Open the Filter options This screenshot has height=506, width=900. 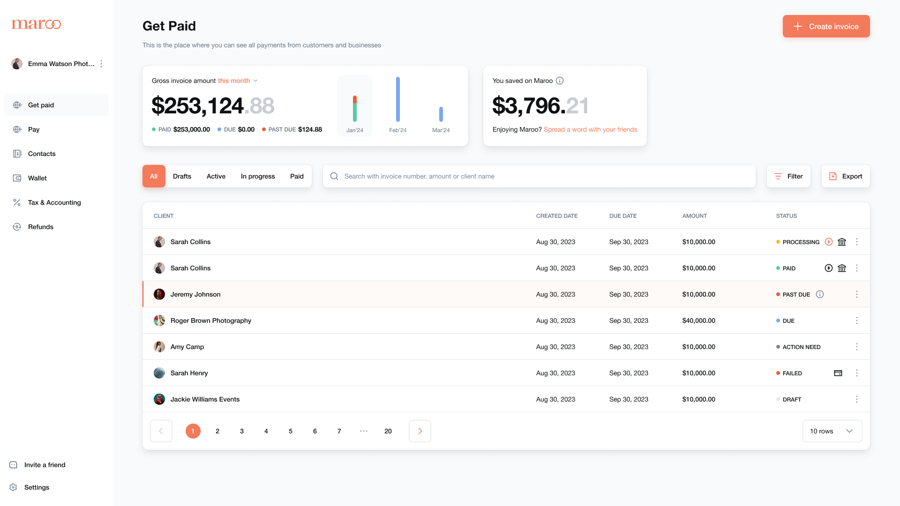click(788, 176)
